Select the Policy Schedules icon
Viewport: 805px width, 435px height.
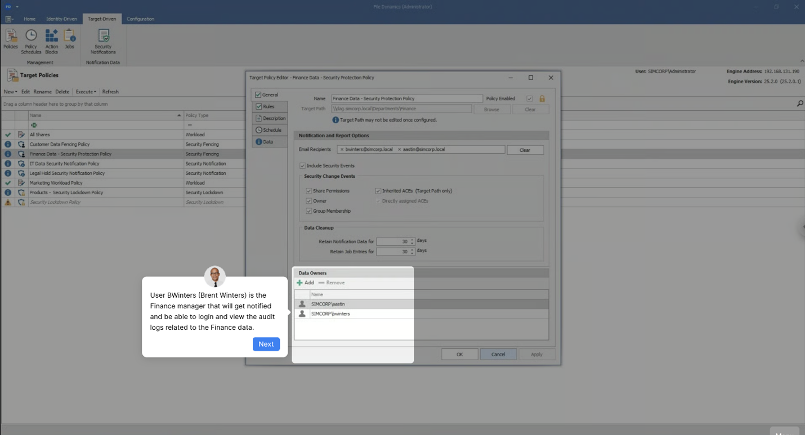click(x=31, y=39)
